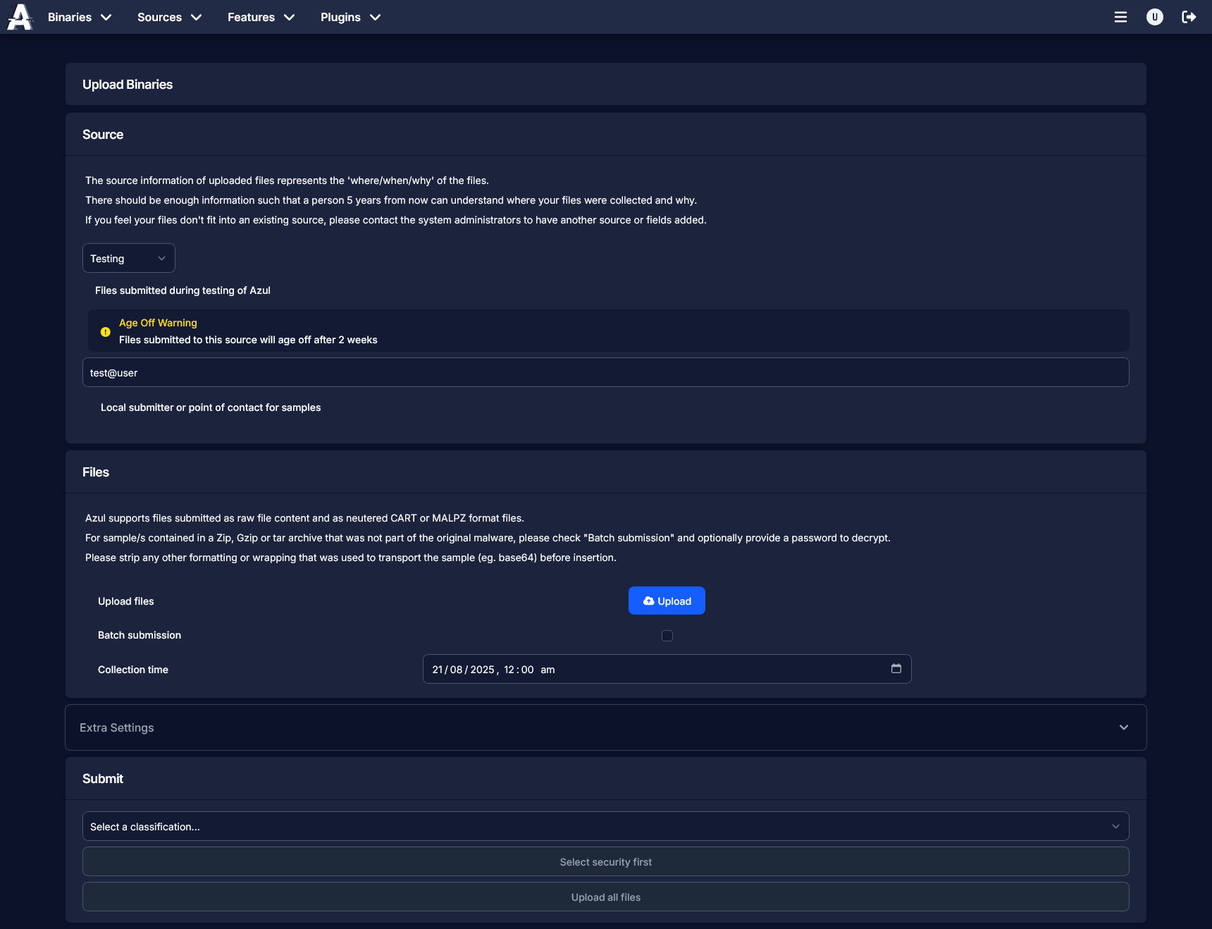Viewport: 1212px width, 929px height.
Task: Open the classification selection dropdown
Action: pyautogui.click(x=605, y=826)
